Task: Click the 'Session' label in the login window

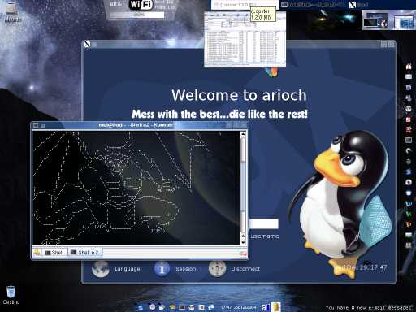Action: coord(185,269)
